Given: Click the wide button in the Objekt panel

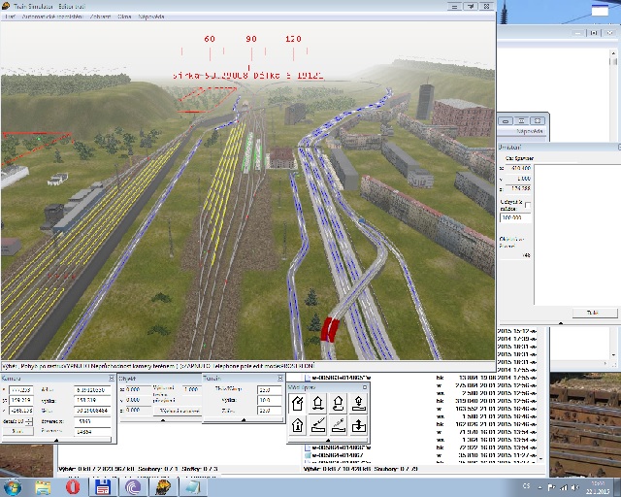Looking at the screenshot, I should 178,411.
